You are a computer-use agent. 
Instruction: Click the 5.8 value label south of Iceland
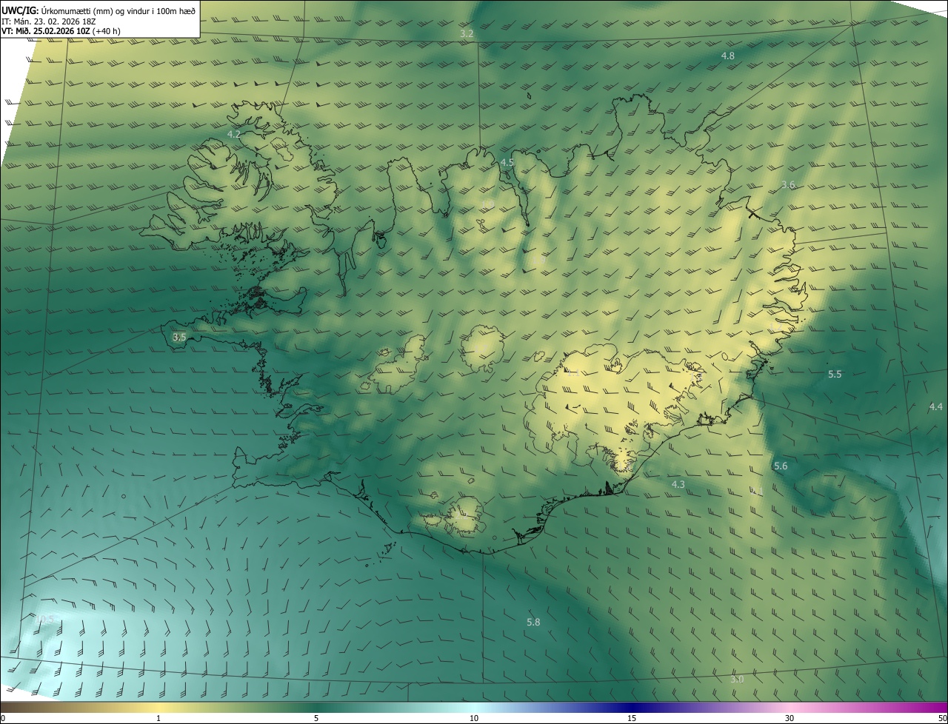(533, 623)
